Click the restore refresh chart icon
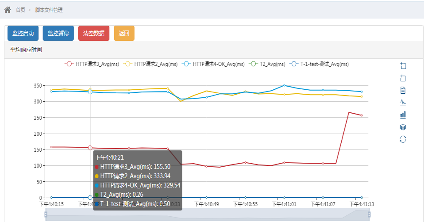The width and height of the screenshot is (424, 222). [x=403, y=139]
